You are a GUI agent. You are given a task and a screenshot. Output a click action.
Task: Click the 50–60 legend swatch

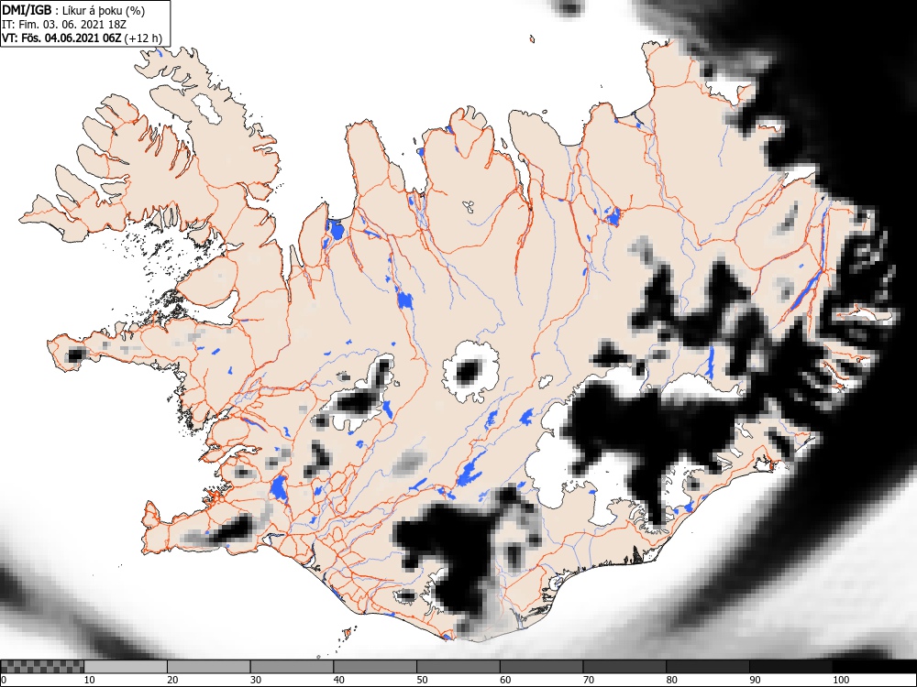coord(458,667)
